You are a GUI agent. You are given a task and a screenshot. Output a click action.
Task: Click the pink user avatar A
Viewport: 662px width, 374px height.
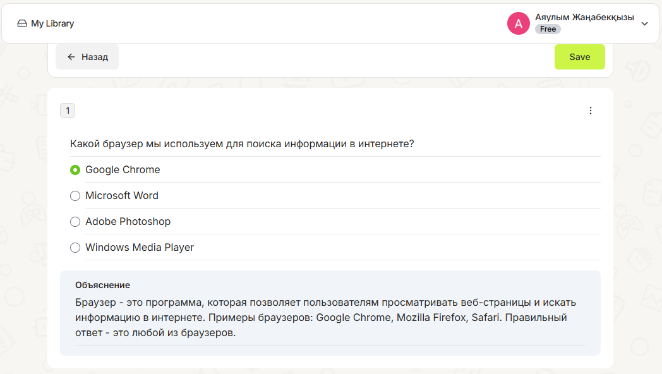pos(518,23)
